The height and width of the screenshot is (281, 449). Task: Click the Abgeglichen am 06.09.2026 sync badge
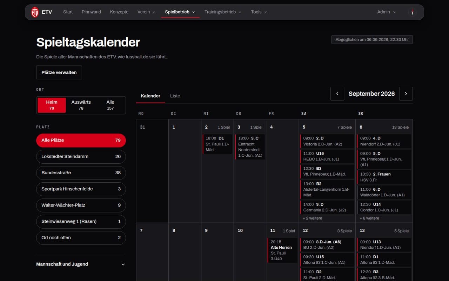coord(372,40)
